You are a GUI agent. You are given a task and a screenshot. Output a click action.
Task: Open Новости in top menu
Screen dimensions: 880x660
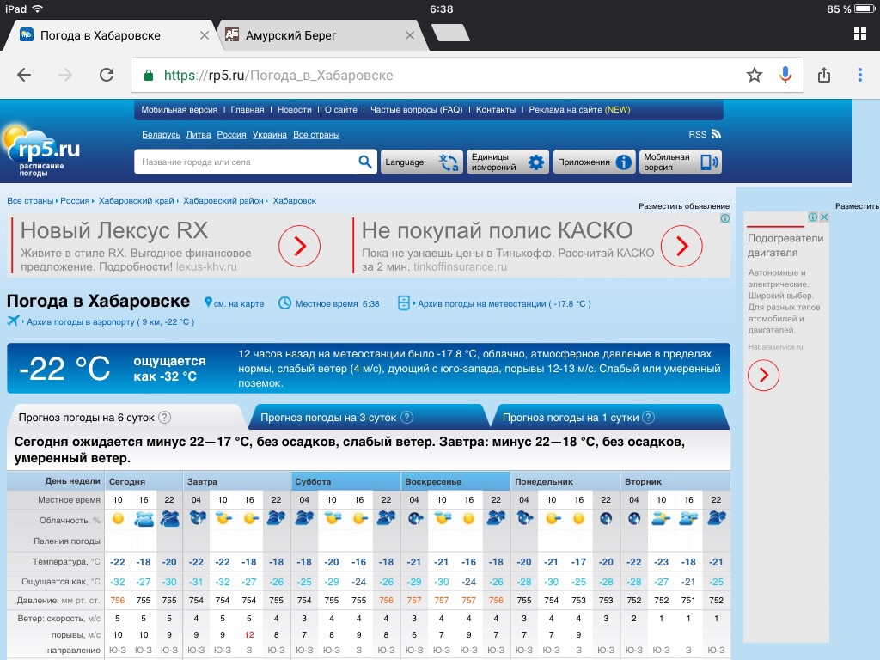(x=294, y=110)
